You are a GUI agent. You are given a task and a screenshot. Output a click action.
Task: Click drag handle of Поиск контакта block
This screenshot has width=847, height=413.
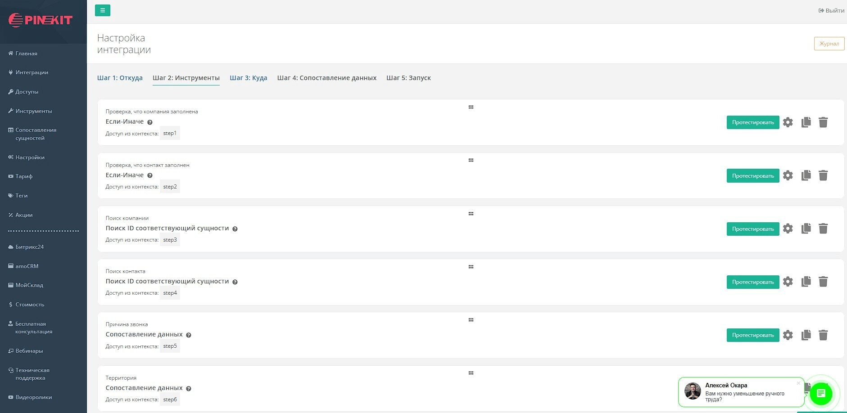coord(471,267)
